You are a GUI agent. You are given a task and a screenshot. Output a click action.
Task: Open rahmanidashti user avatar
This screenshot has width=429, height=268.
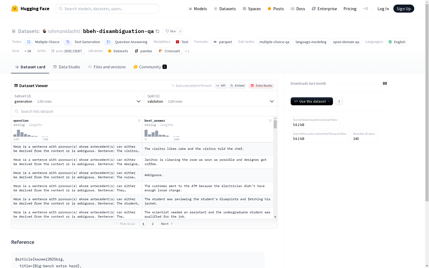[x=45, y=31]
